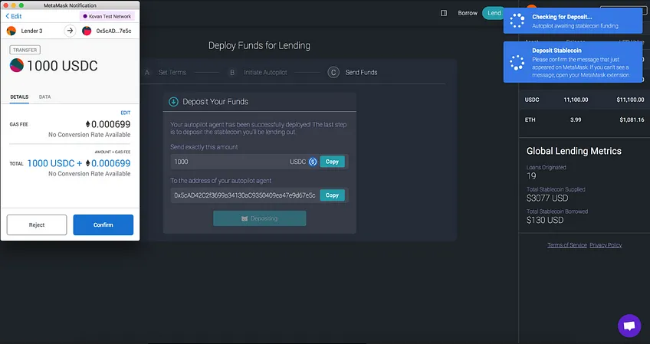Click the USDC coin icon in amount field

[x=313, y=162]
